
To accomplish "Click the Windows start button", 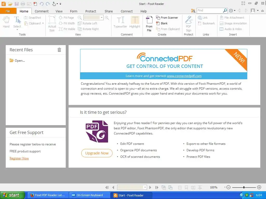I will pyautogui.click(x=12, y=195).
